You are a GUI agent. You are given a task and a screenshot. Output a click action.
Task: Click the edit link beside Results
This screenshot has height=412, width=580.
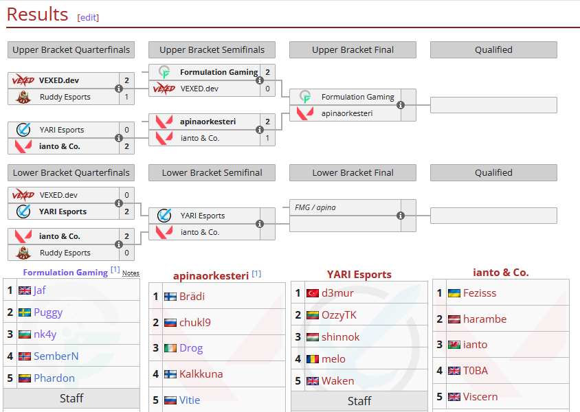(88, 17)
